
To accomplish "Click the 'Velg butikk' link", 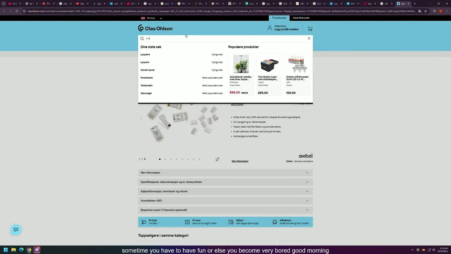I will tap(237, 104).
